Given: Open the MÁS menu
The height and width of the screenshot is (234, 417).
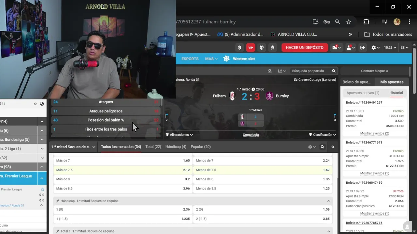Looking at the screenshot, I should pos(211,59).
